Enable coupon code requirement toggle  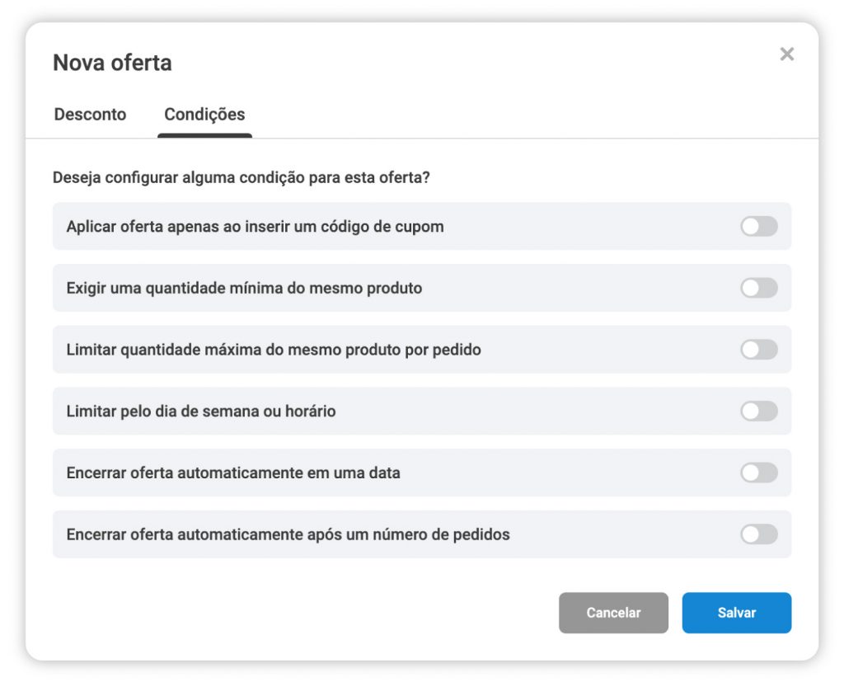[759, 226]
